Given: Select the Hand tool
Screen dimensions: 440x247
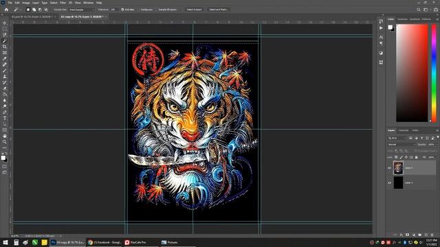Looking at the screenshot, I should (5, 136).
